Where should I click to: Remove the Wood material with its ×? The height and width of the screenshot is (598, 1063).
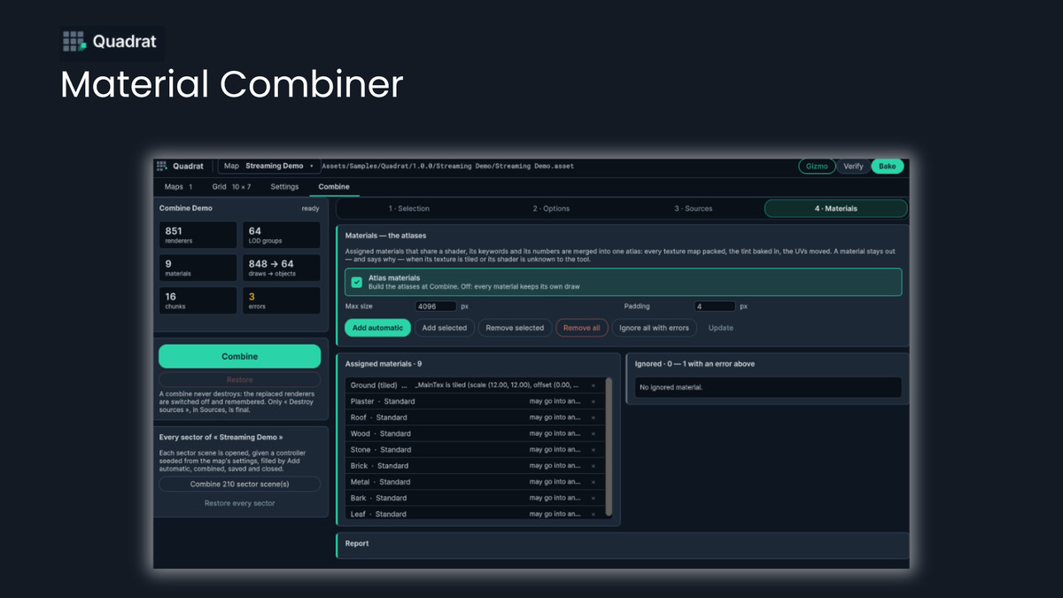click(594, 434)
